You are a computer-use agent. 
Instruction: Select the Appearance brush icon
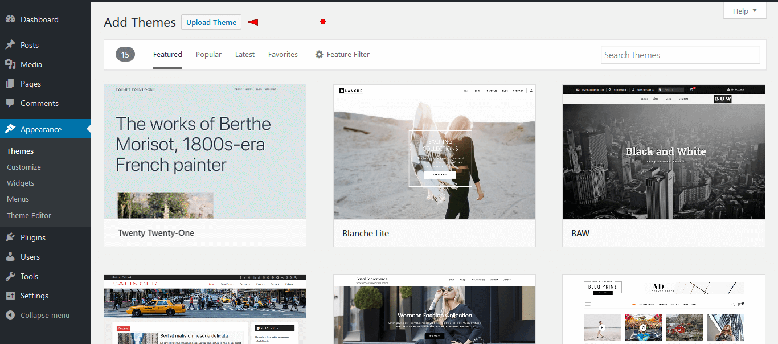10,129
